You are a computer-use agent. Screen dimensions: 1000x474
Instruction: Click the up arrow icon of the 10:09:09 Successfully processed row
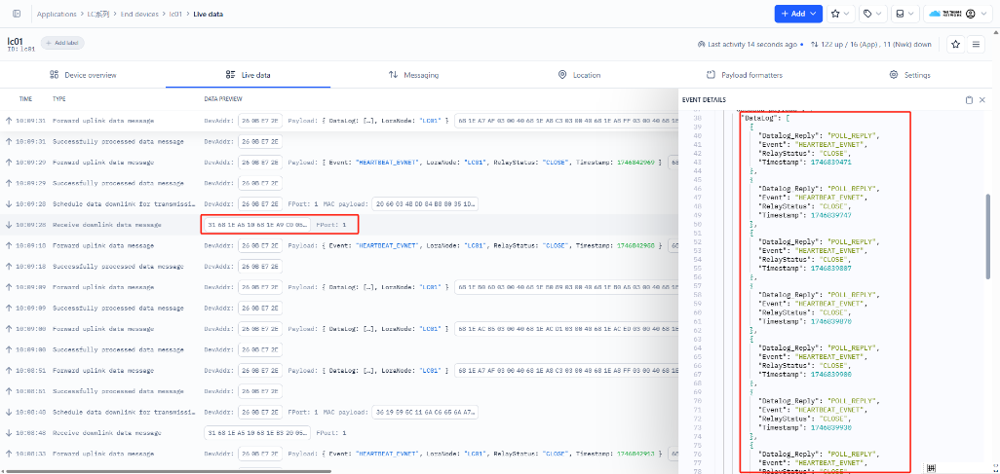point(9,308)
